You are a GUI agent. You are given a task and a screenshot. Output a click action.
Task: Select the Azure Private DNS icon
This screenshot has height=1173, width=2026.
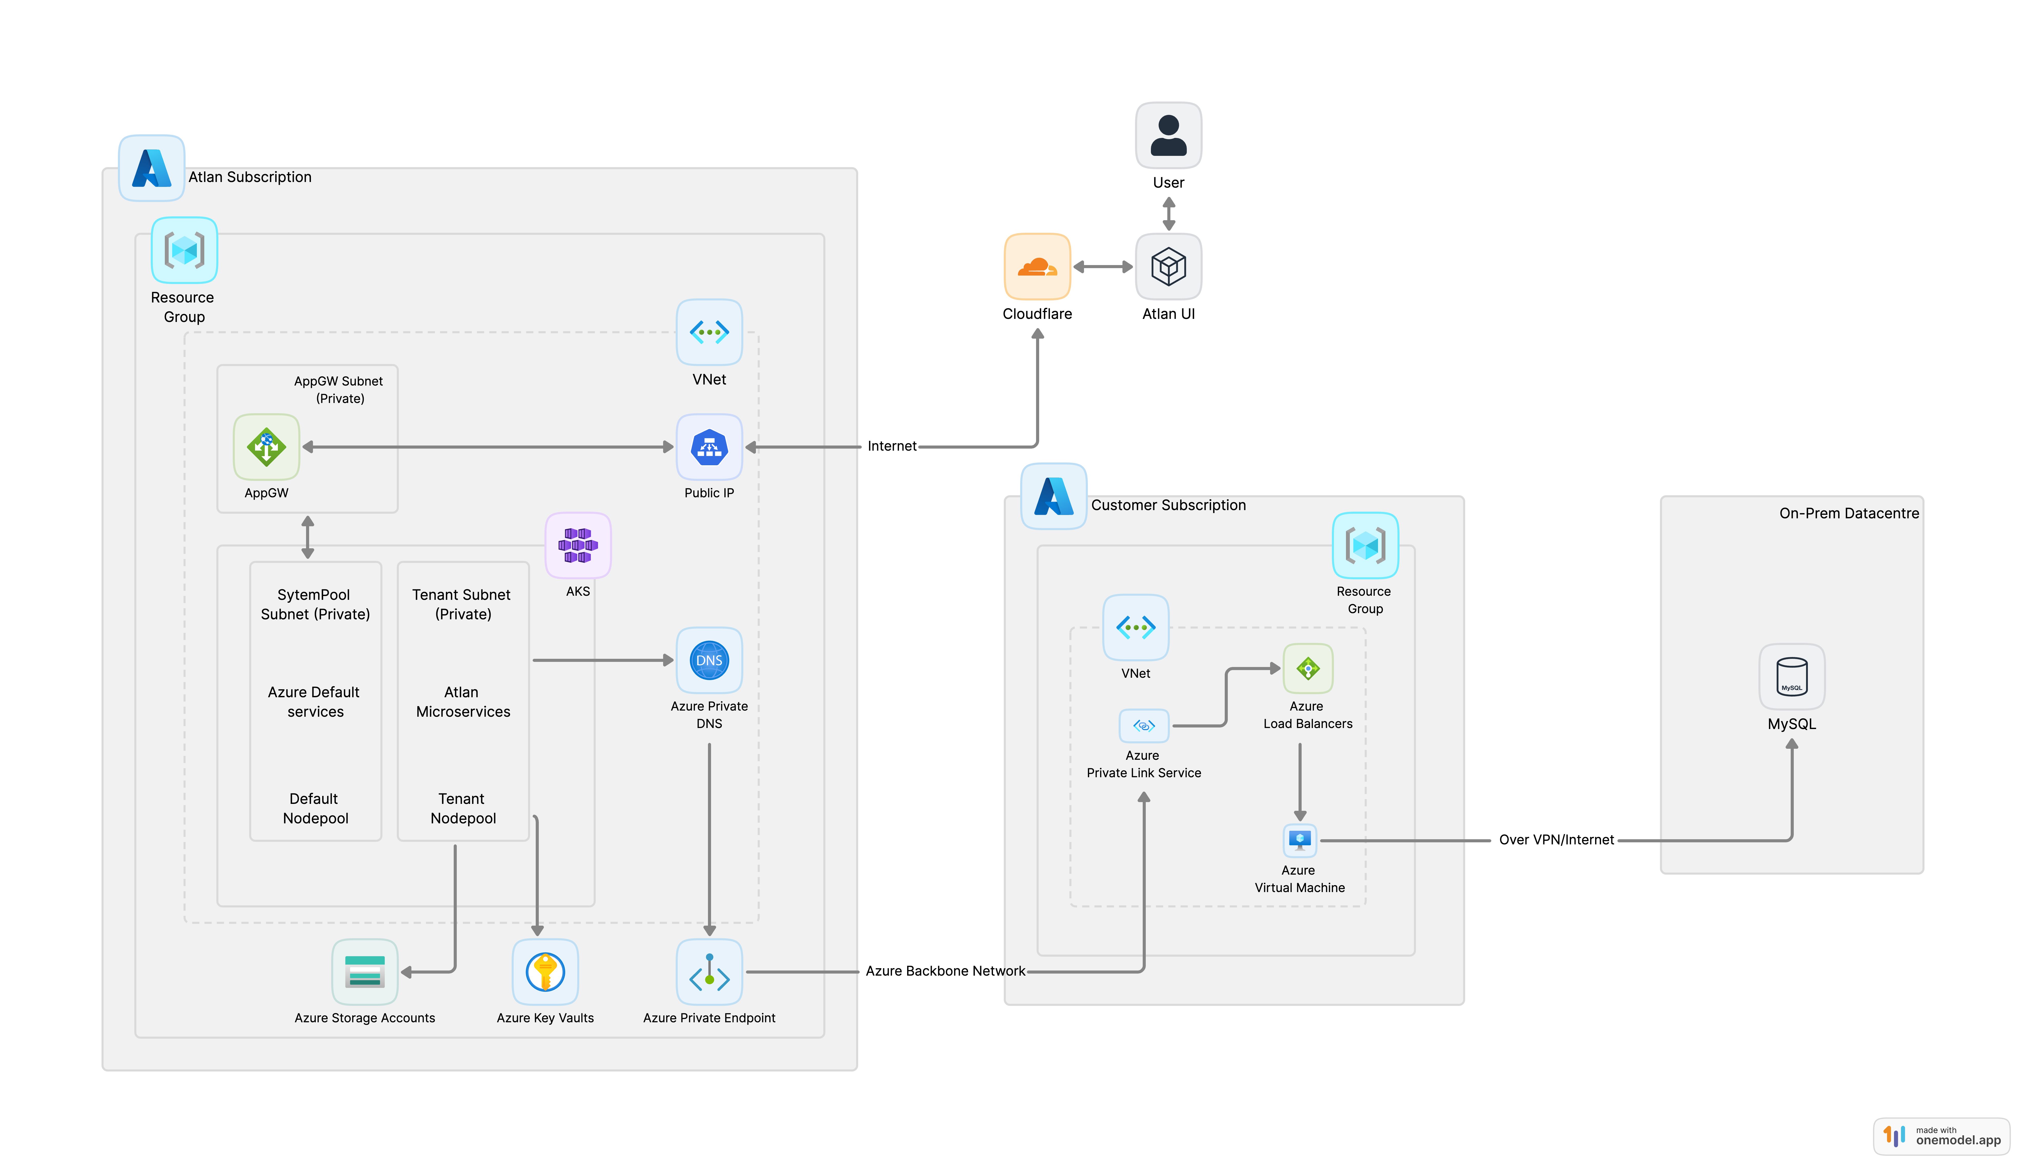point(709,660)
